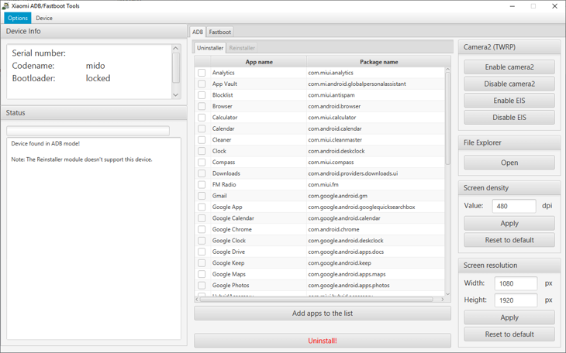Select the FM Radio checkbox
The image size is (566, 353).
point(202,185)
